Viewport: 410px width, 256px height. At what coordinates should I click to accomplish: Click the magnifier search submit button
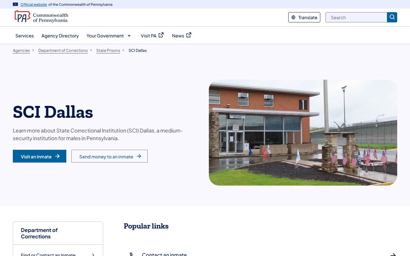(x=392, y=17)
